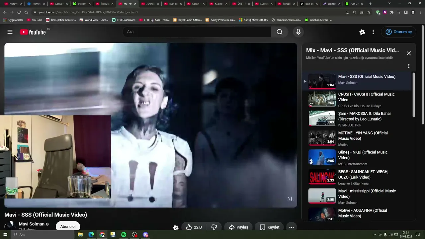The width and height of the screenshot is (425, 239).
Task: Open the (16) Dashboard bookmark
Action: (x=124, y=20)
